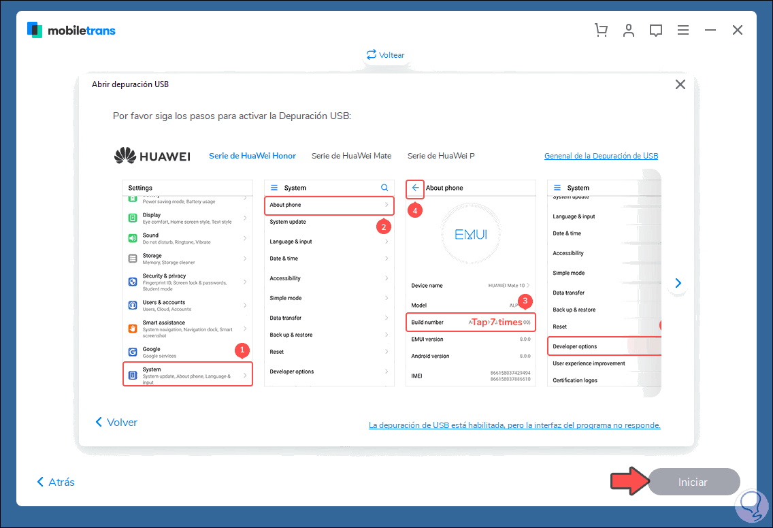Screen dimensions: 773x528
Task: Click 'Security & privacy' row in Settings screenshot
Action: [x=187, y=282]
